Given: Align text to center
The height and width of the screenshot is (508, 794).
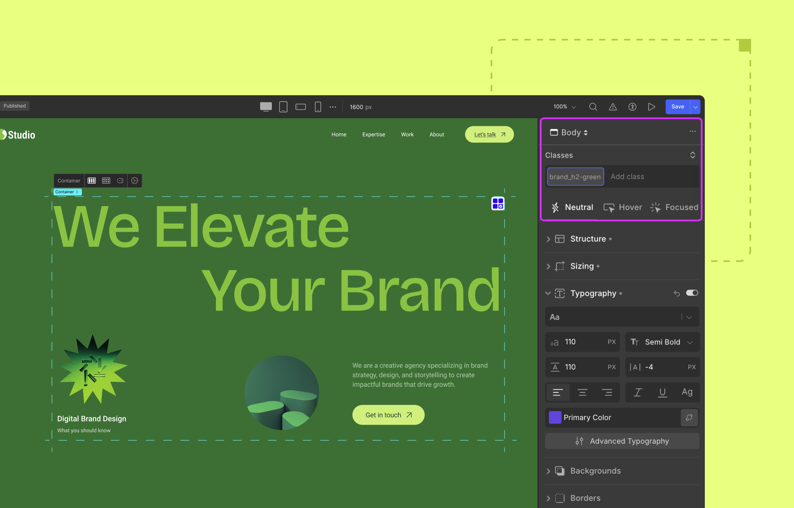Looking at the screenshot, I should (x=582, y=392).
